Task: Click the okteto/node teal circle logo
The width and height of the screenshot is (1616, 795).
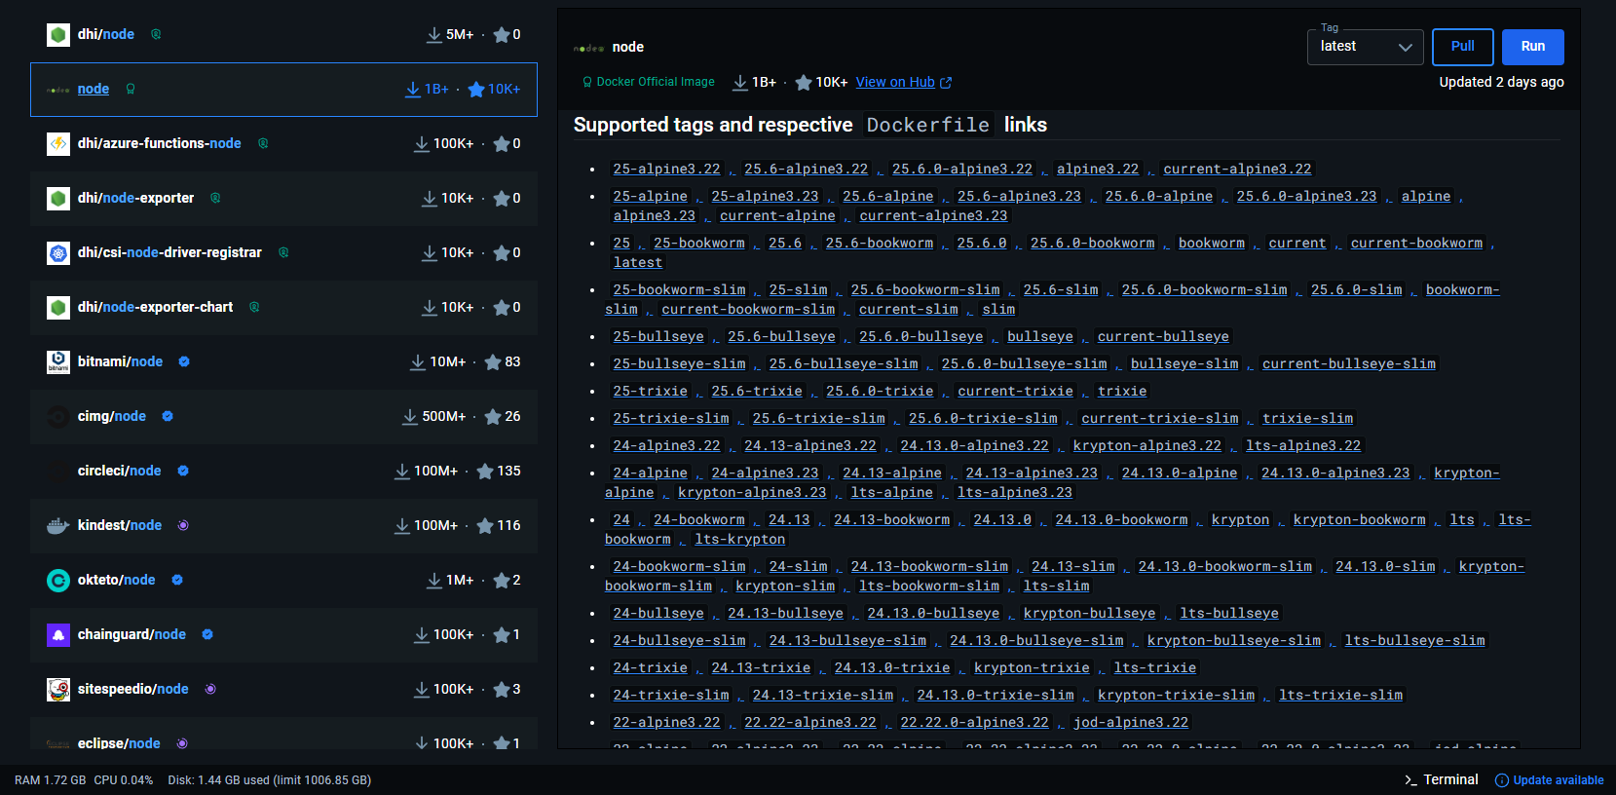Action: (x=58, y=581)
